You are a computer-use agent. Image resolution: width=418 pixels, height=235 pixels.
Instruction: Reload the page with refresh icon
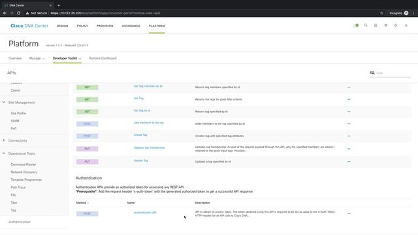click(19, 13)
